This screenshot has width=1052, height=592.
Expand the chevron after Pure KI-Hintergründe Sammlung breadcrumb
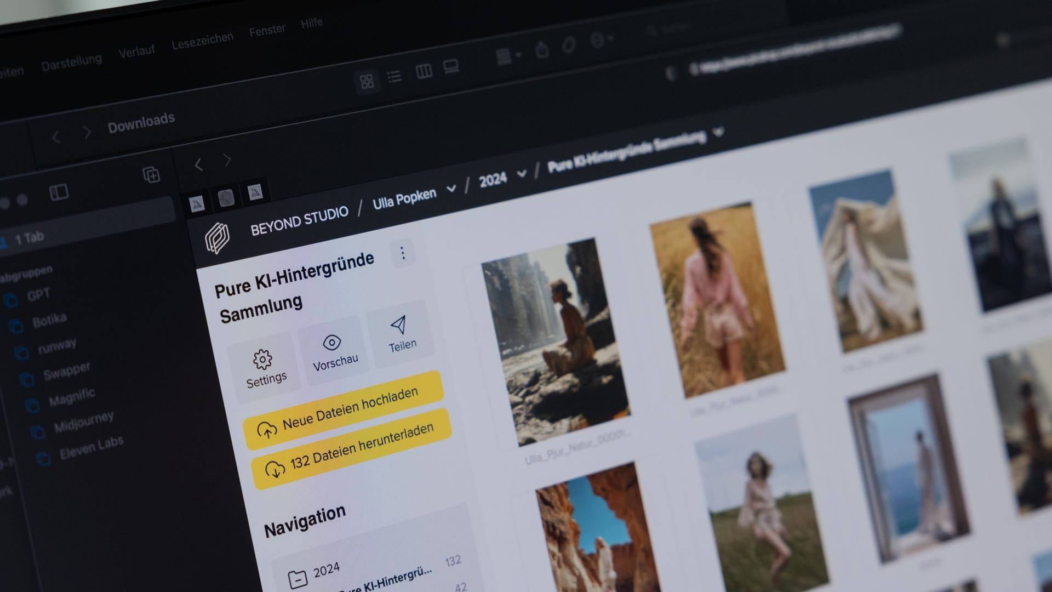(x=718, y=132)
